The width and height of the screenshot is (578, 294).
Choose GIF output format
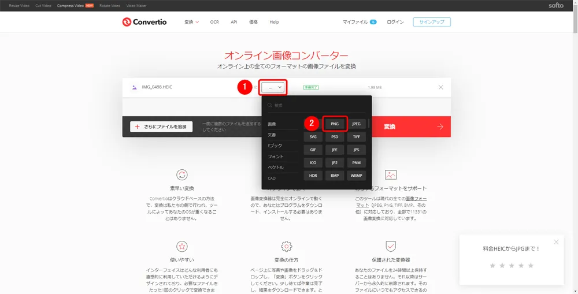point(313,150)
